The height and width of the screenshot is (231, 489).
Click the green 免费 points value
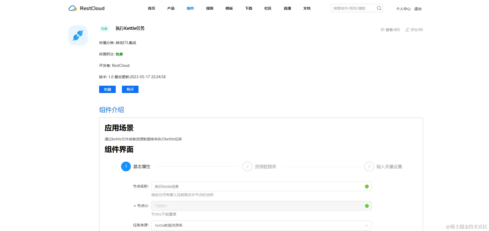119,54
